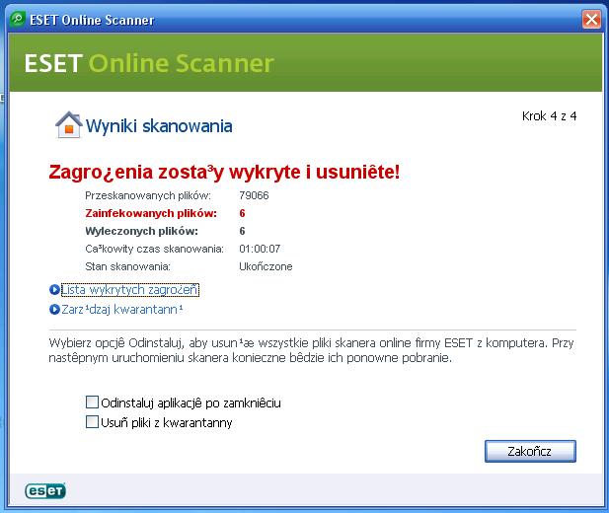
Task: Click the arrow bullet before Zarządzaj kwarantanną
Action: click(54, 310)
